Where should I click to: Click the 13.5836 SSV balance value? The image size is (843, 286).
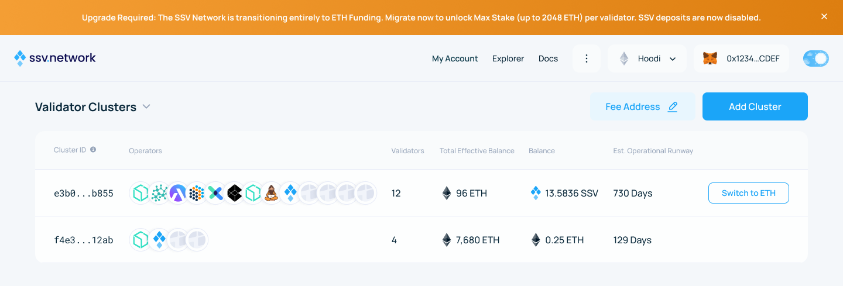(571, 193)
